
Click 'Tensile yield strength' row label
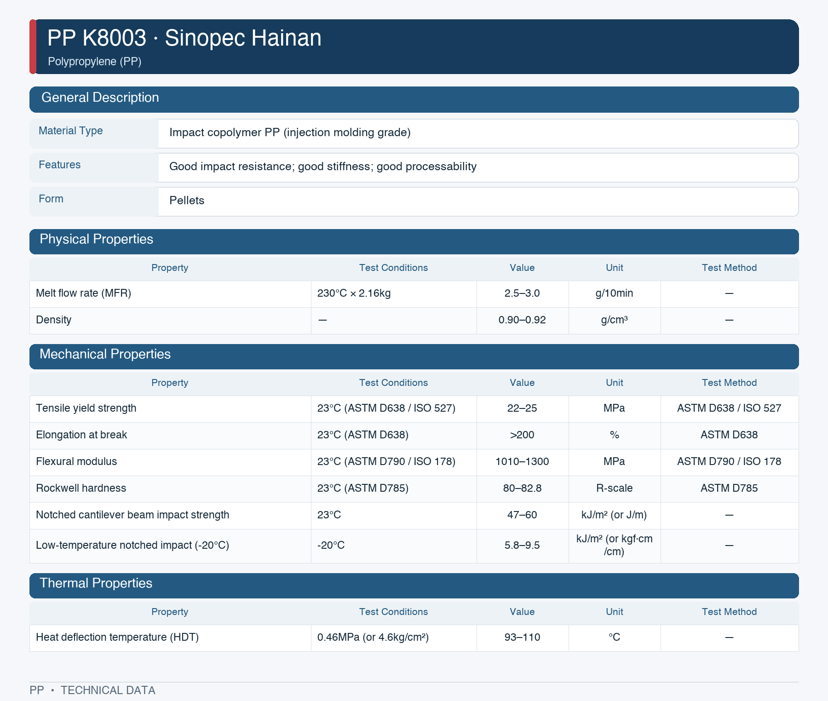pyautogui.click(x=86, y=408)
